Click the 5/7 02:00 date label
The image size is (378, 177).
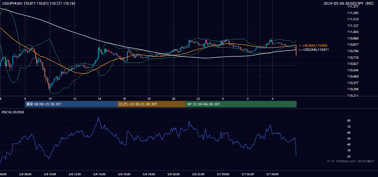(x=248, y=174)
